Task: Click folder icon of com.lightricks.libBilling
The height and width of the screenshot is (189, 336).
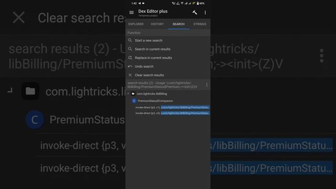Action: 133,93
